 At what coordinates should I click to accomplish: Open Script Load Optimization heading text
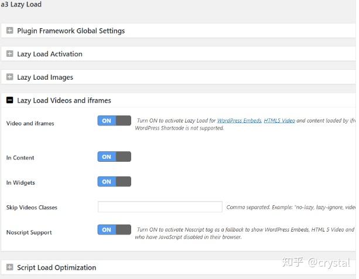(56, 268)
